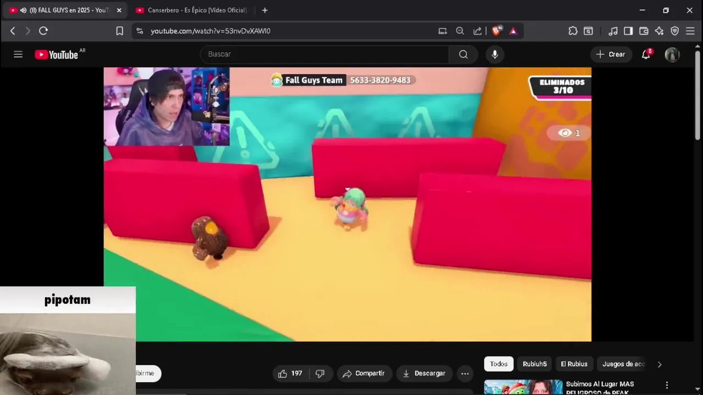Dislike the video
Image resolution: width=703 pixels, height=395 pixels.
pos(320,374)
